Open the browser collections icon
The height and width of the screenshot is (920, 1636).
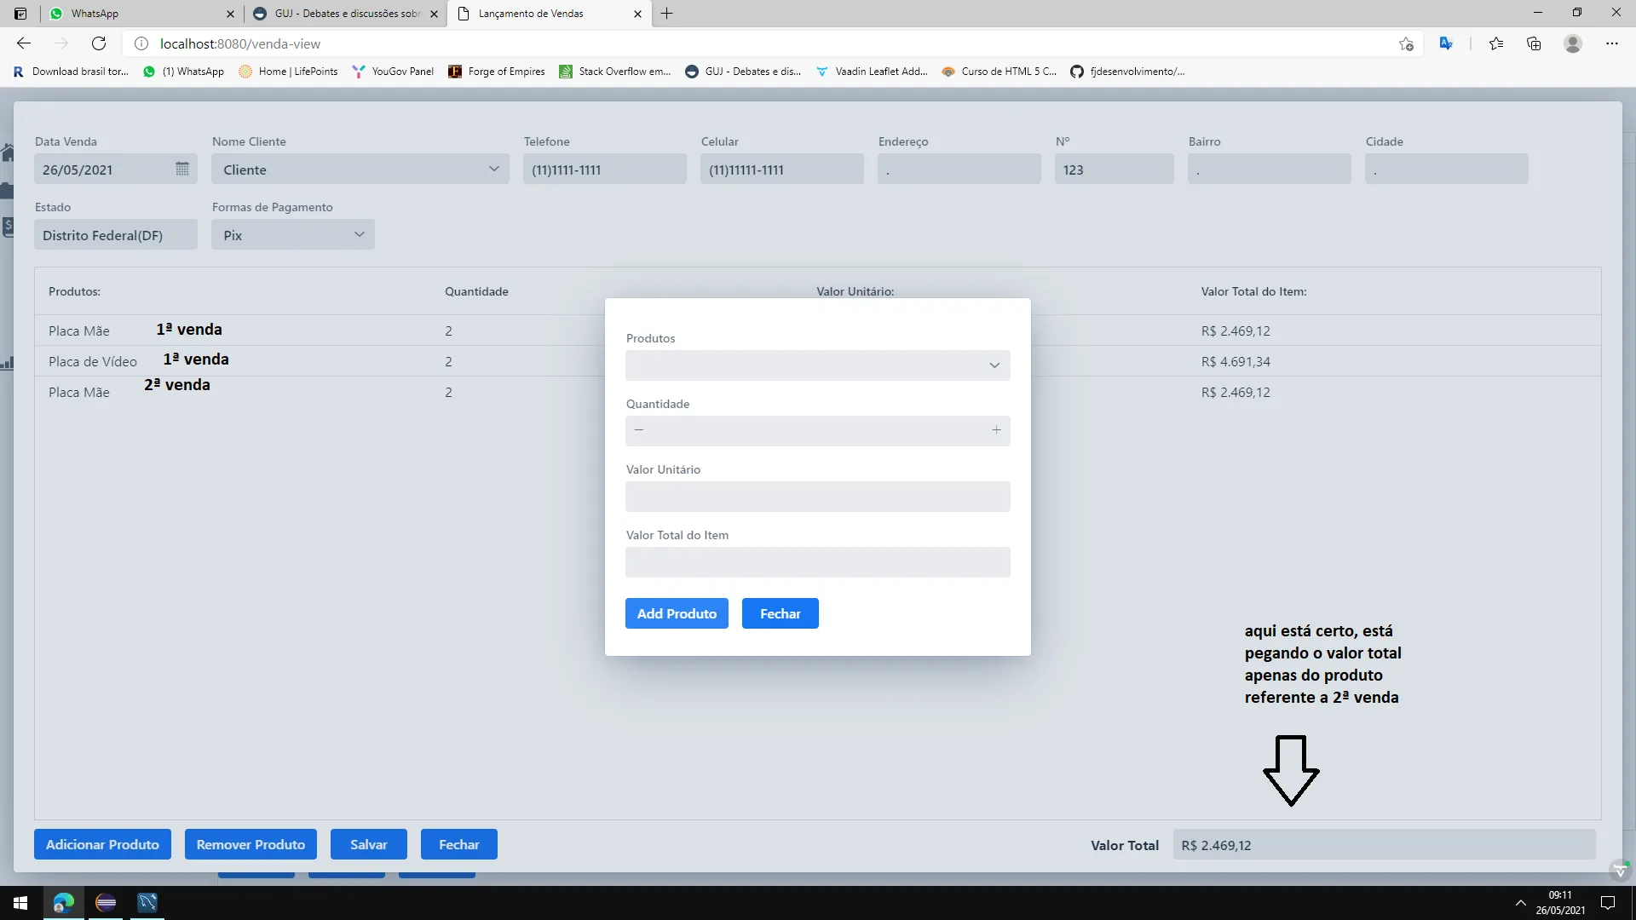tap(1534, 43)
